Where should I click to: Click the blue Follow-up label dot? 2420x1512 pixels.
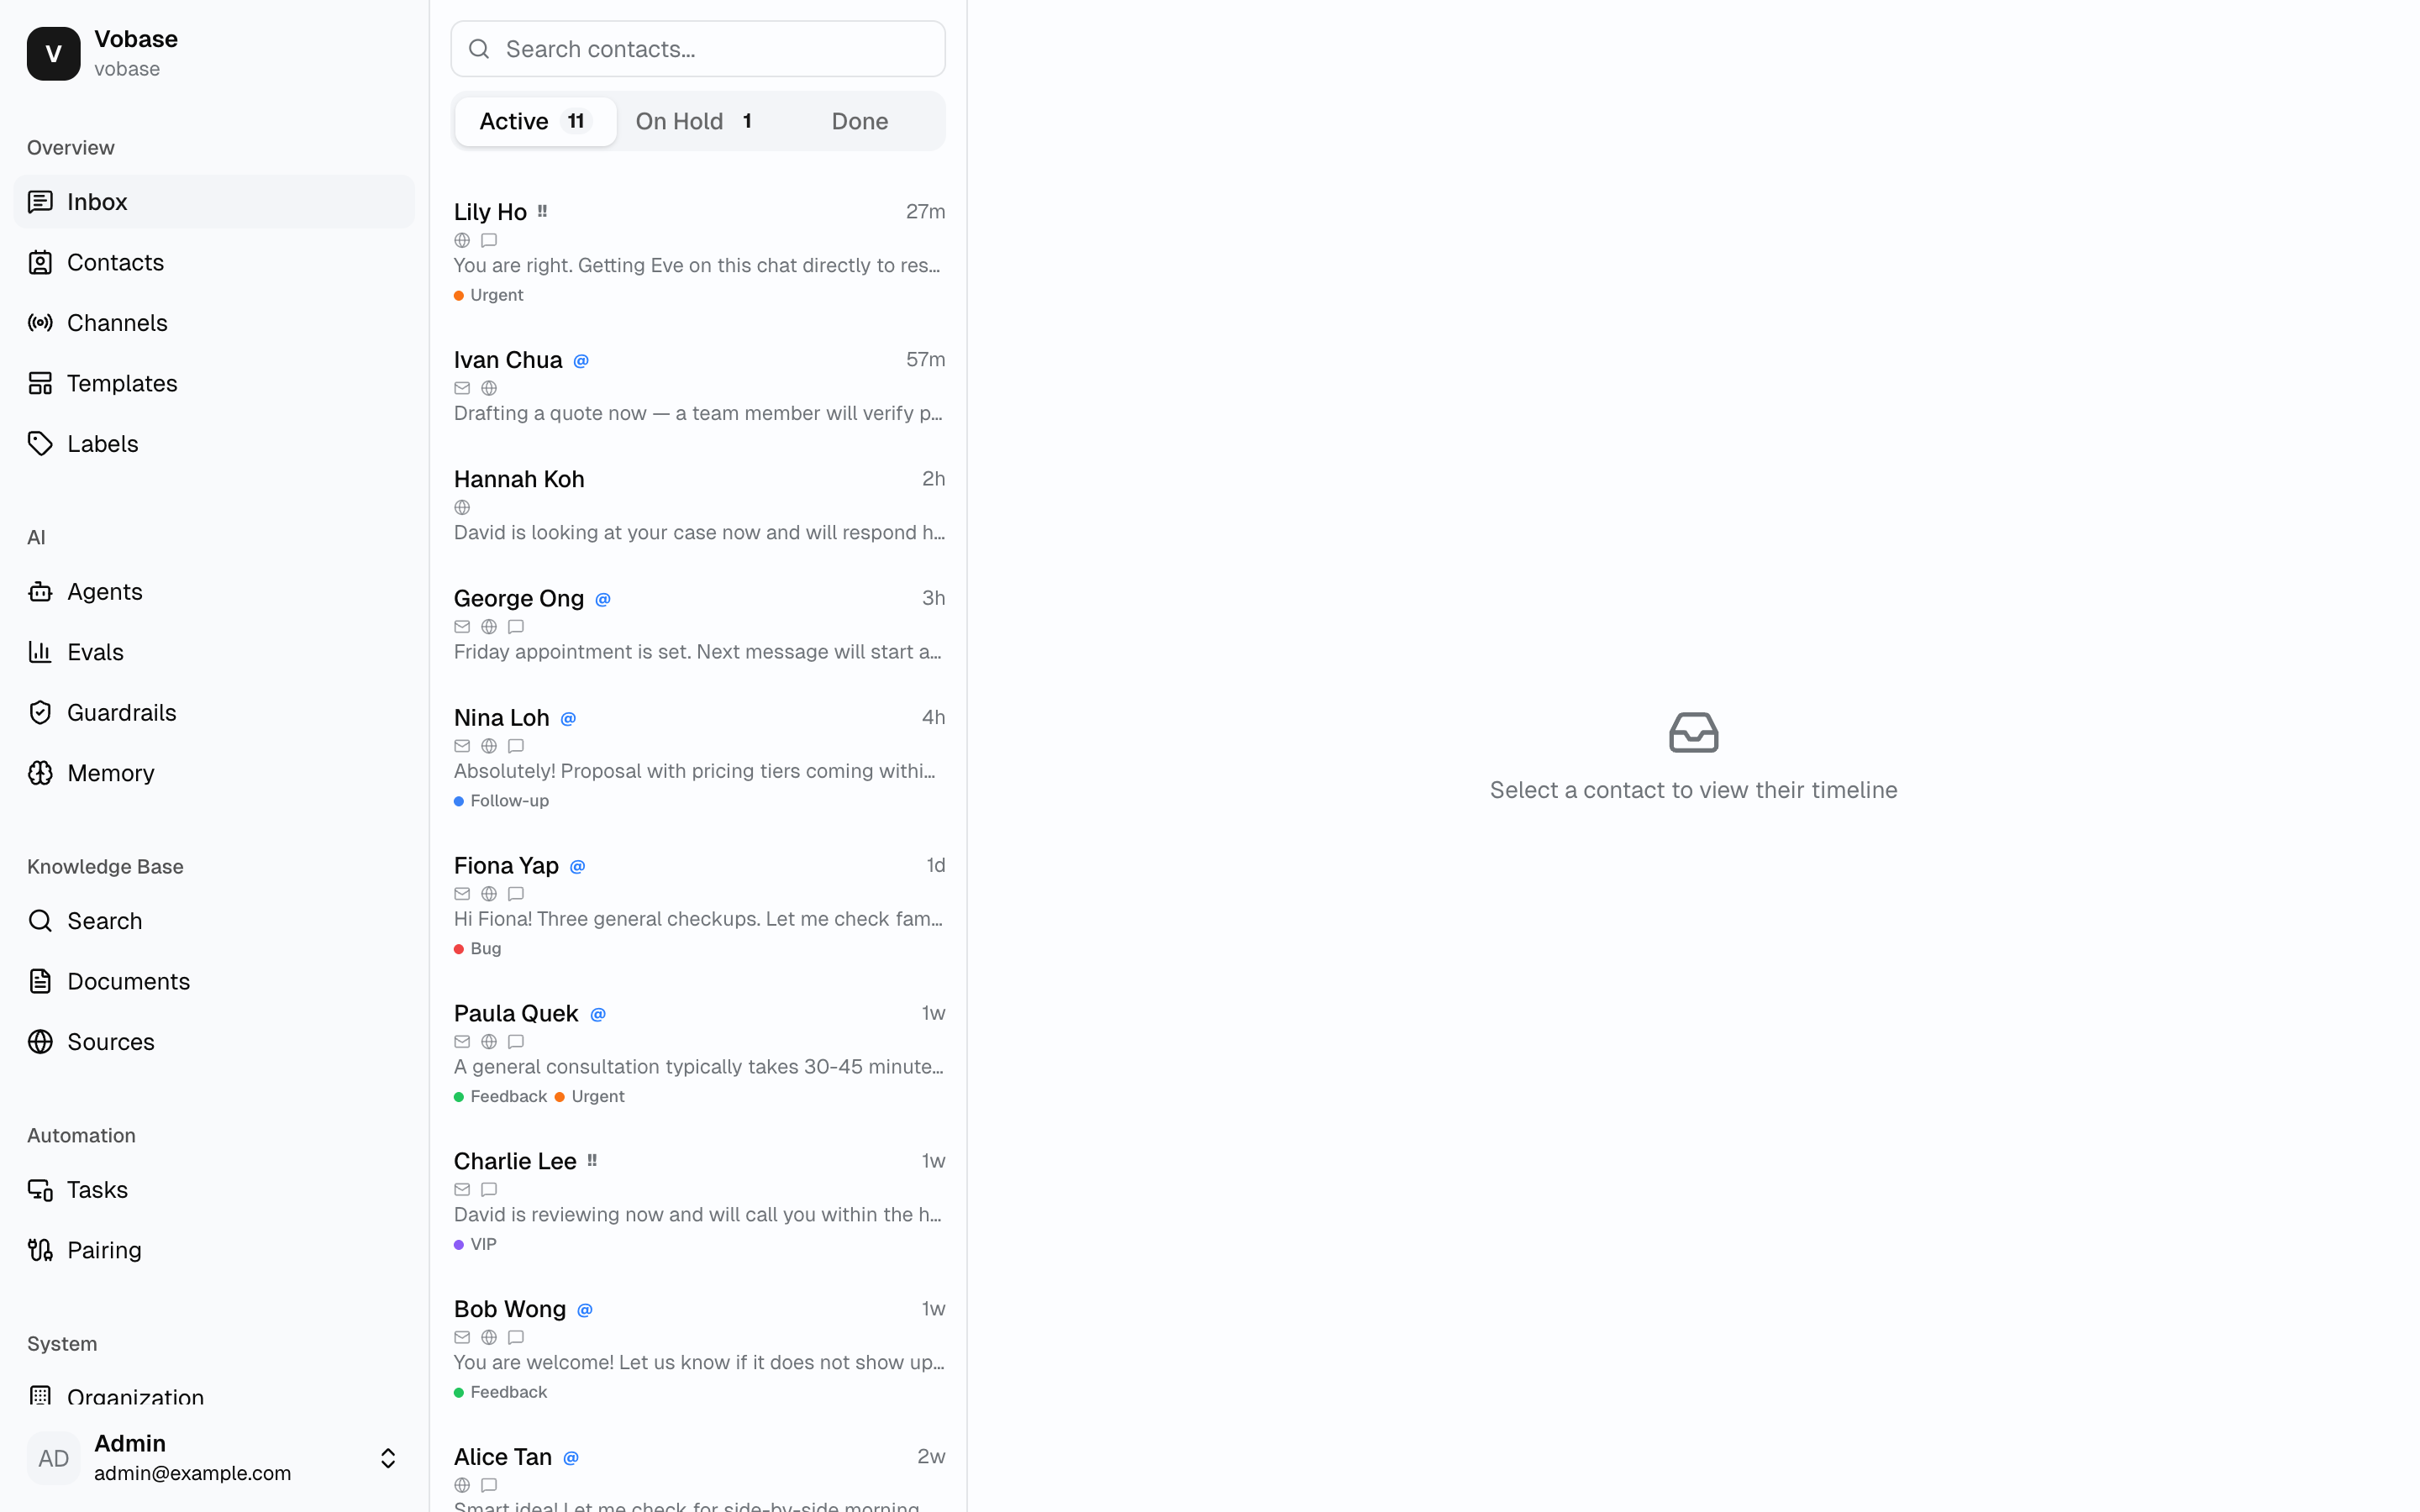[x=459, y=801]
